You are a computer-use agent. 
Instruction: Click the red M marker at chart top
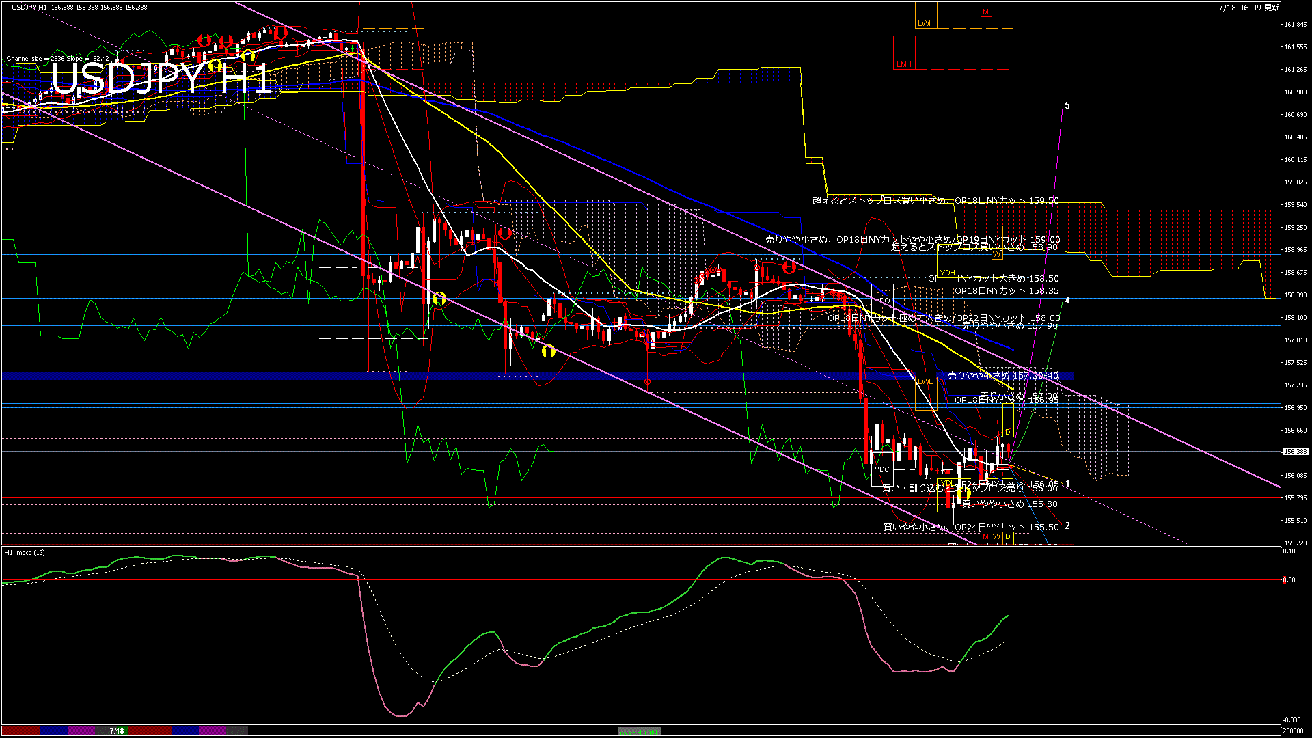coord(985,12)
